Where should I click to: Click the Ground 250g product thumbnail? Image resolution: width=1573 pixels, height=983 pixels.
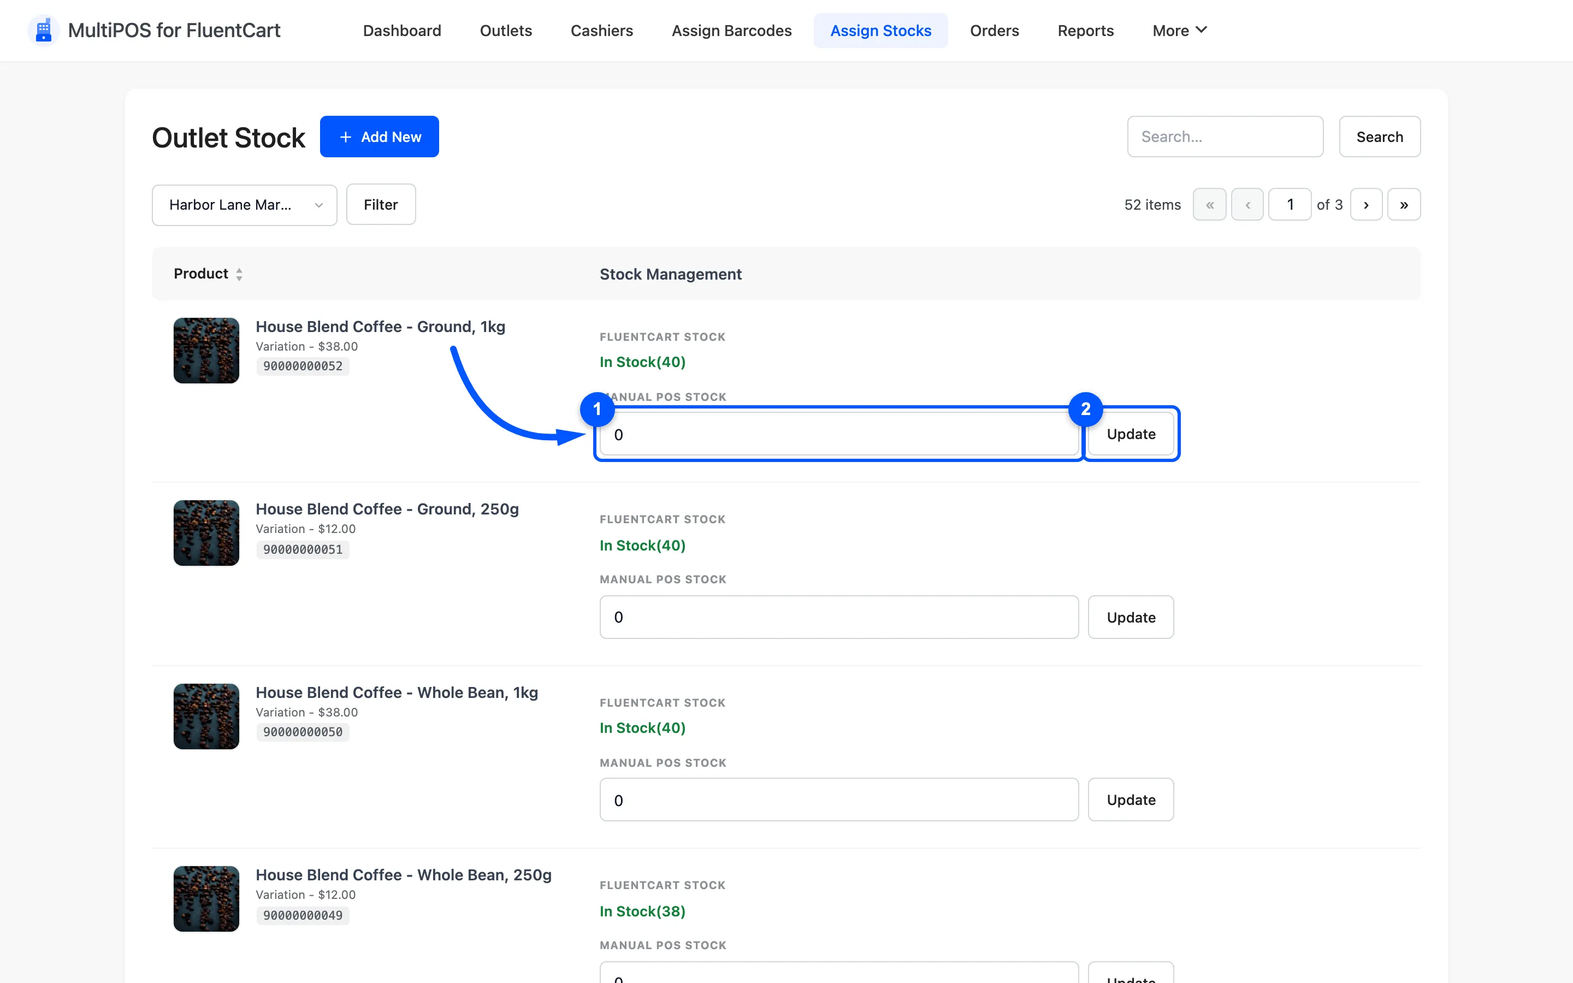tap(206, 533)
